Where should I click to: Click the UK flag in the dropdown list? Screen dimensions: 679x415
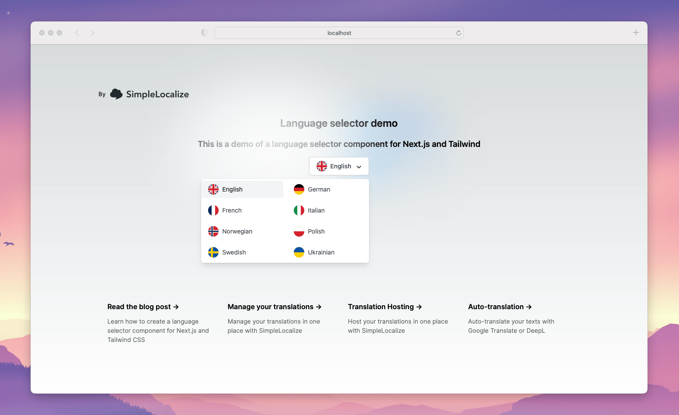(213, 189)
